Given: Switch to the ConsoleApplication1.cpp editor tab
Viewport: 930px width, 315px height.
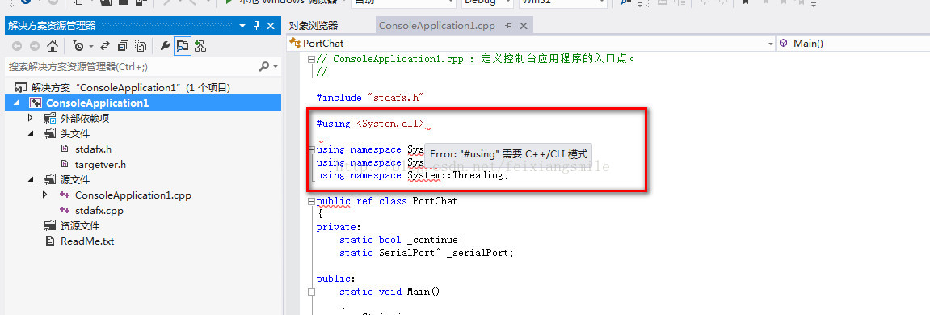Looking at the screenshot, I should tap(436, 26).
